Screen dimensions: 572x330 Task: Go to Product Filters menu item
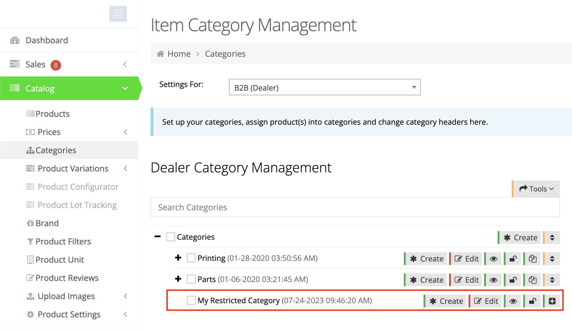(x=63, y=241)
